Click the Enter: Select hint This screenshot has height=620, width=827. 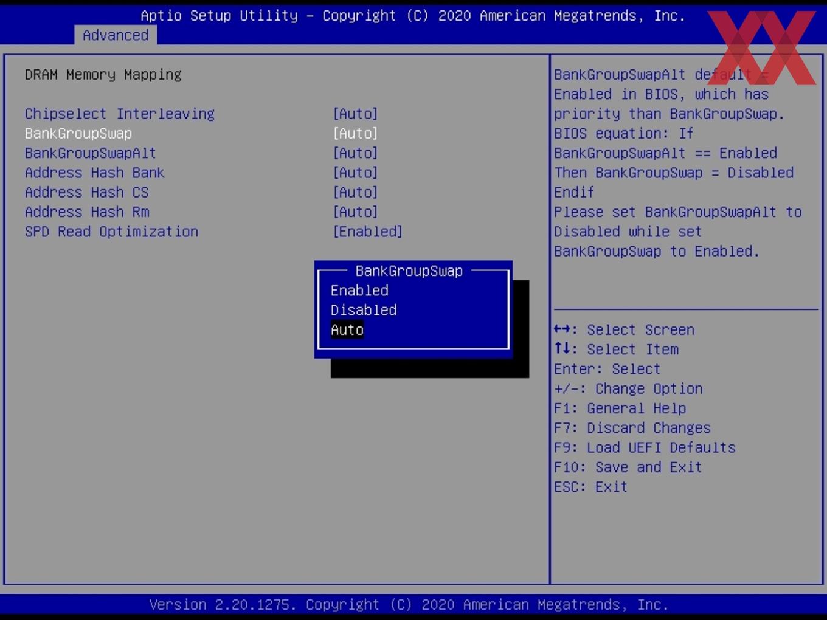click(x=607, y=369)
